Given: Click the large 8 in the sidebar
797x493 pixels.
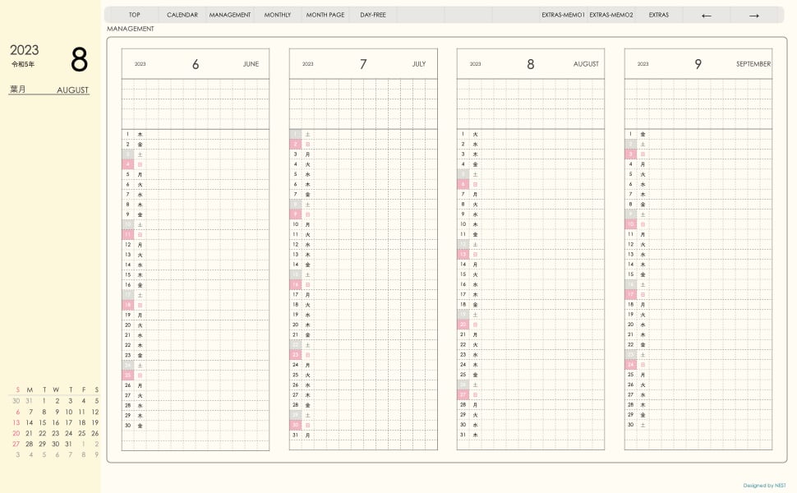Looking at the screenshot, I should [80, 59].
